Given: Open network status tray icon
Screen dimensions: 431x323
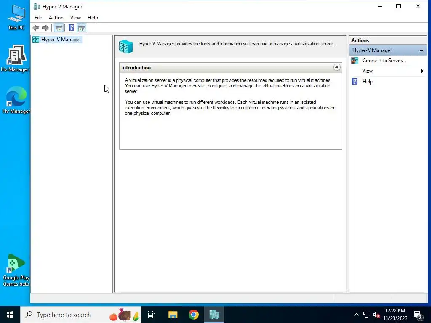Looking at the screenshot, I should click(x=367, y=315).
